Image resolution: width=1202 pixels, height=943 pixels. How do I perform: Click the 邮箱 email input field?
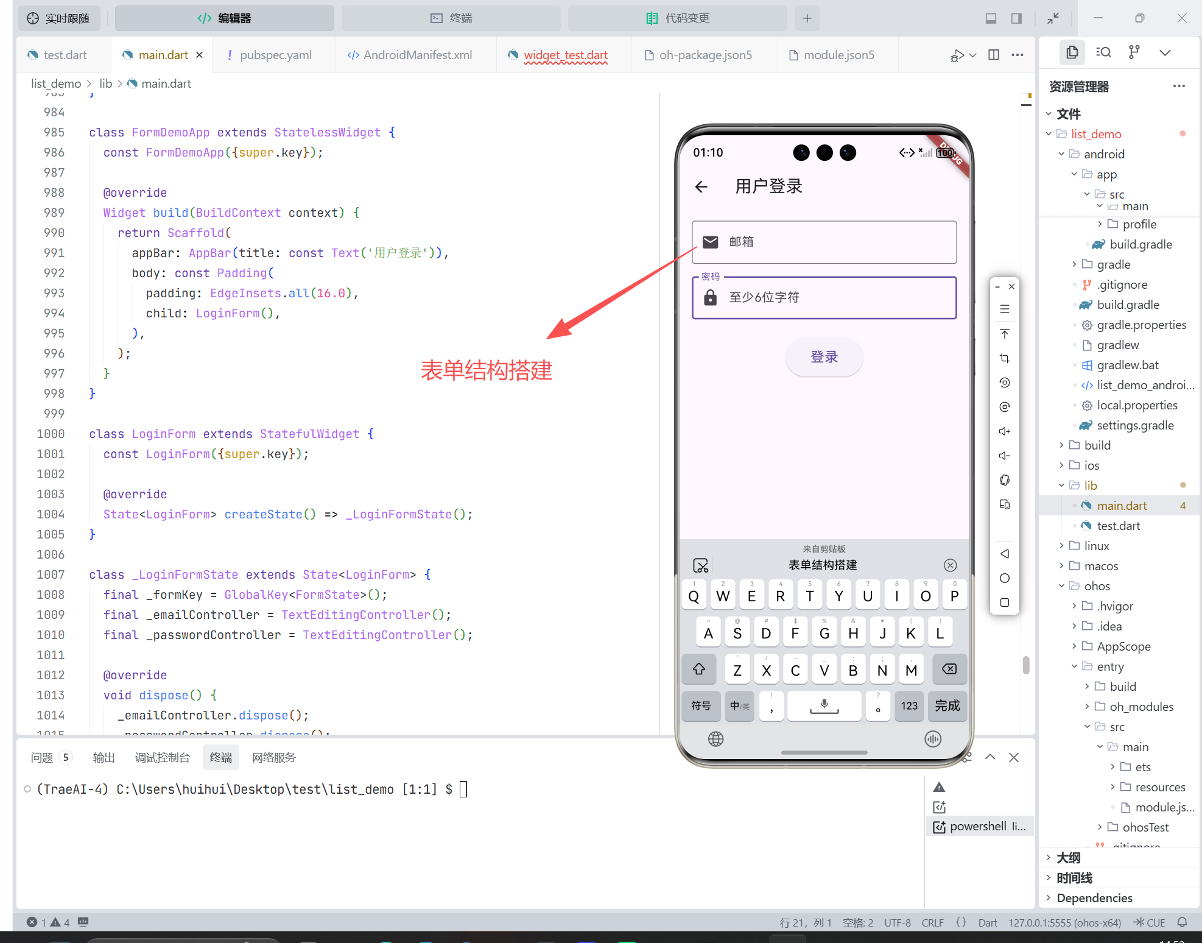[x=824, y=242]
